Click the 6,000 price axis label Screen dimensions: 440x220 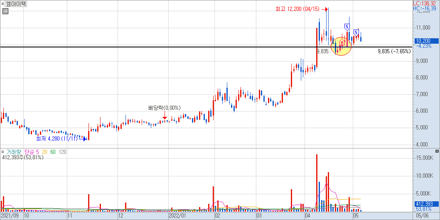tap(423, 111)
